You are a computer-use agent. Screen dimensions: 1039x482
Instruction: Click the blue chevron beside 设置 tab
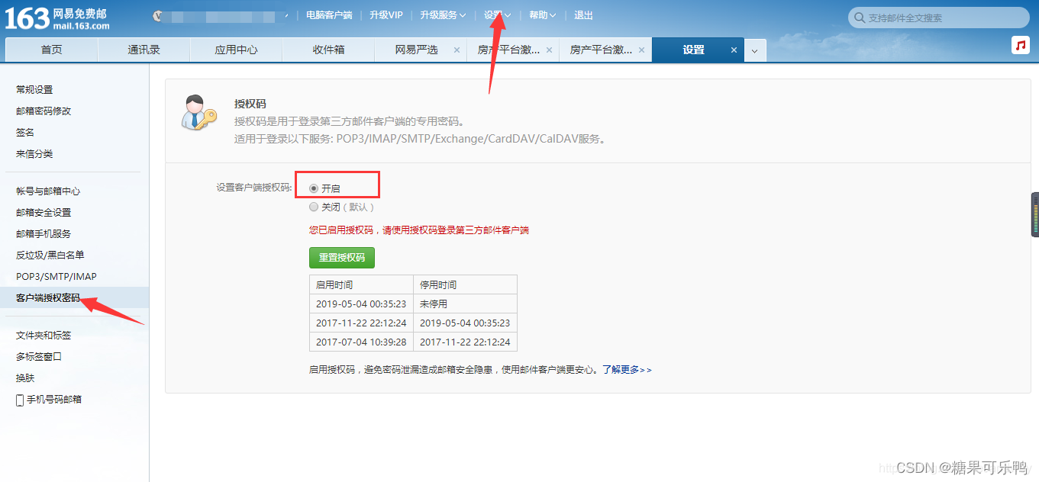click(754, 50)
